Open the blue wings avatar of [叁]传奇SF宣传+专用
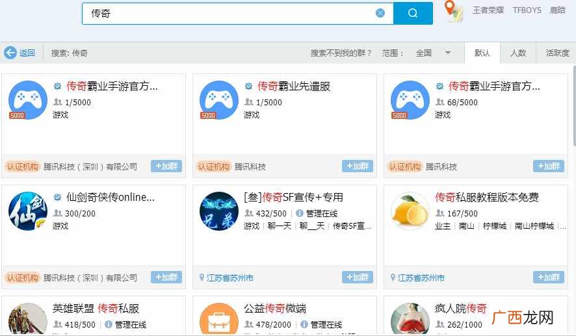 point(219,211)
